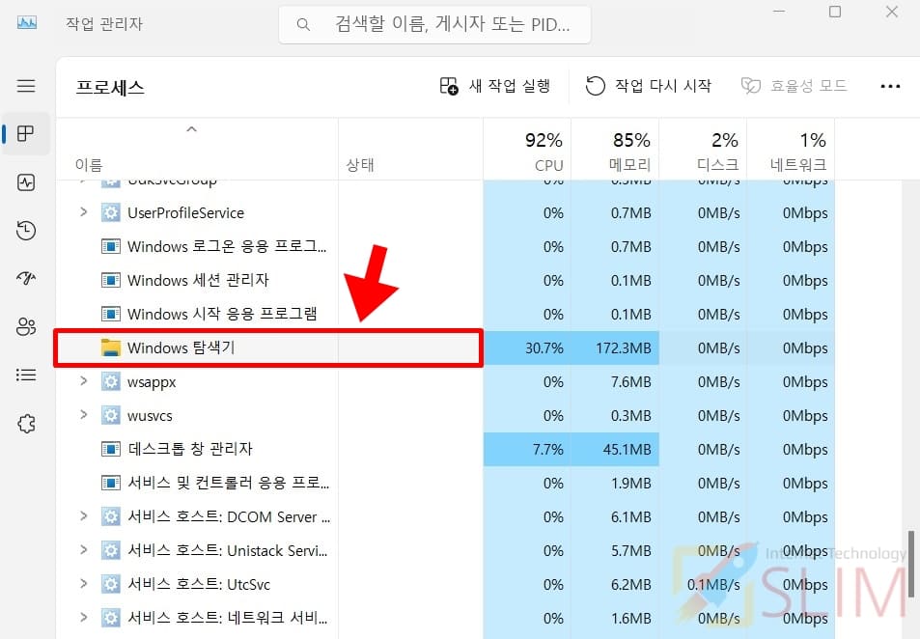Image resolution: width=920 pixels, height=639 pixels.
Task: Expand 서비스 호스트: Unistack Servi group
Action: click(83, 550)
